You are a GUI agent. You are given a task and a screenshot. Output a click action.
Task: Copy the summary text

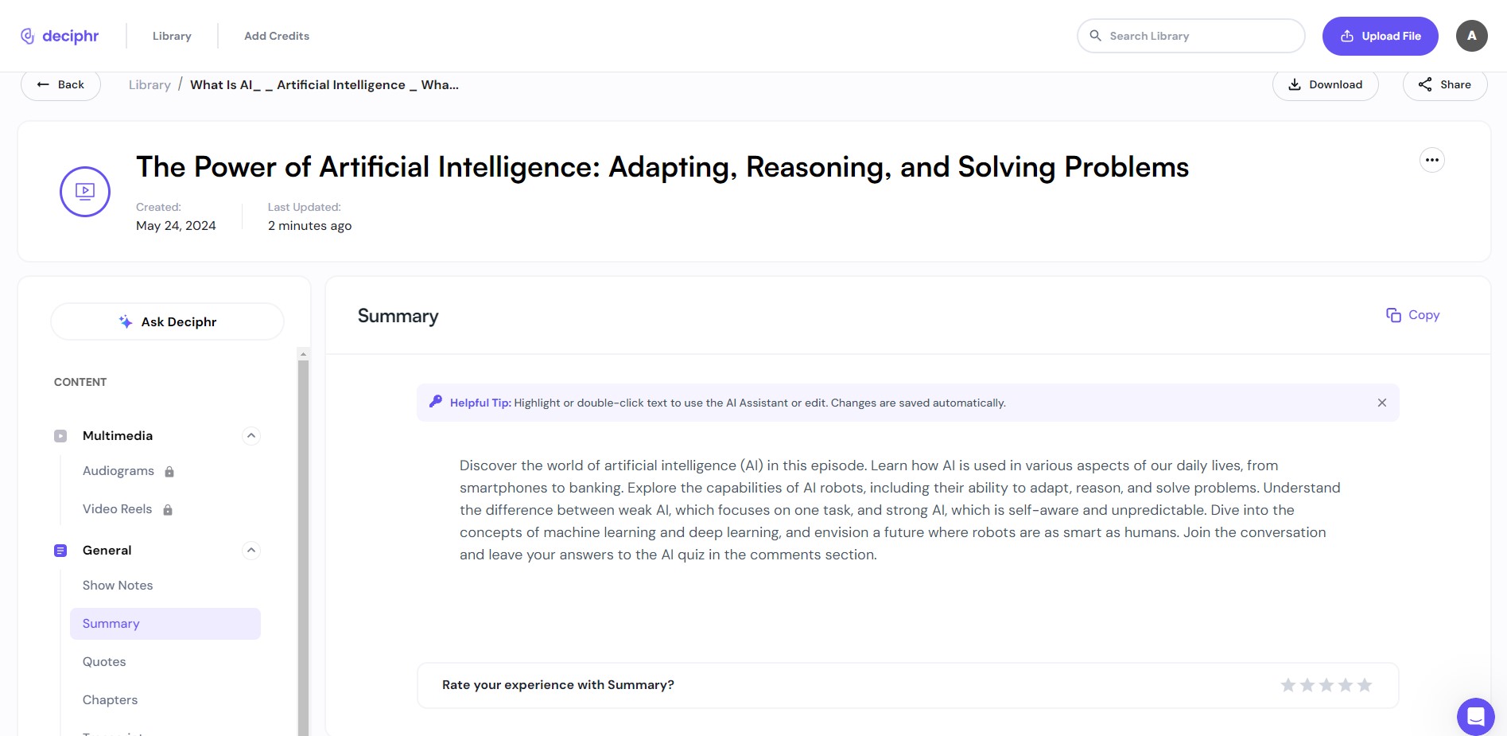click(x=1413, y=315)
